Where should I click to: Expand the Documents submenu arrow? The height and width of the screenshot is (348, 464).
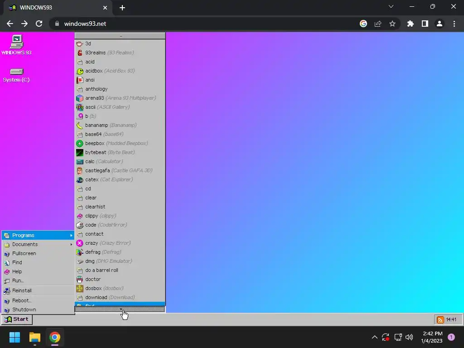click(71, 244)
